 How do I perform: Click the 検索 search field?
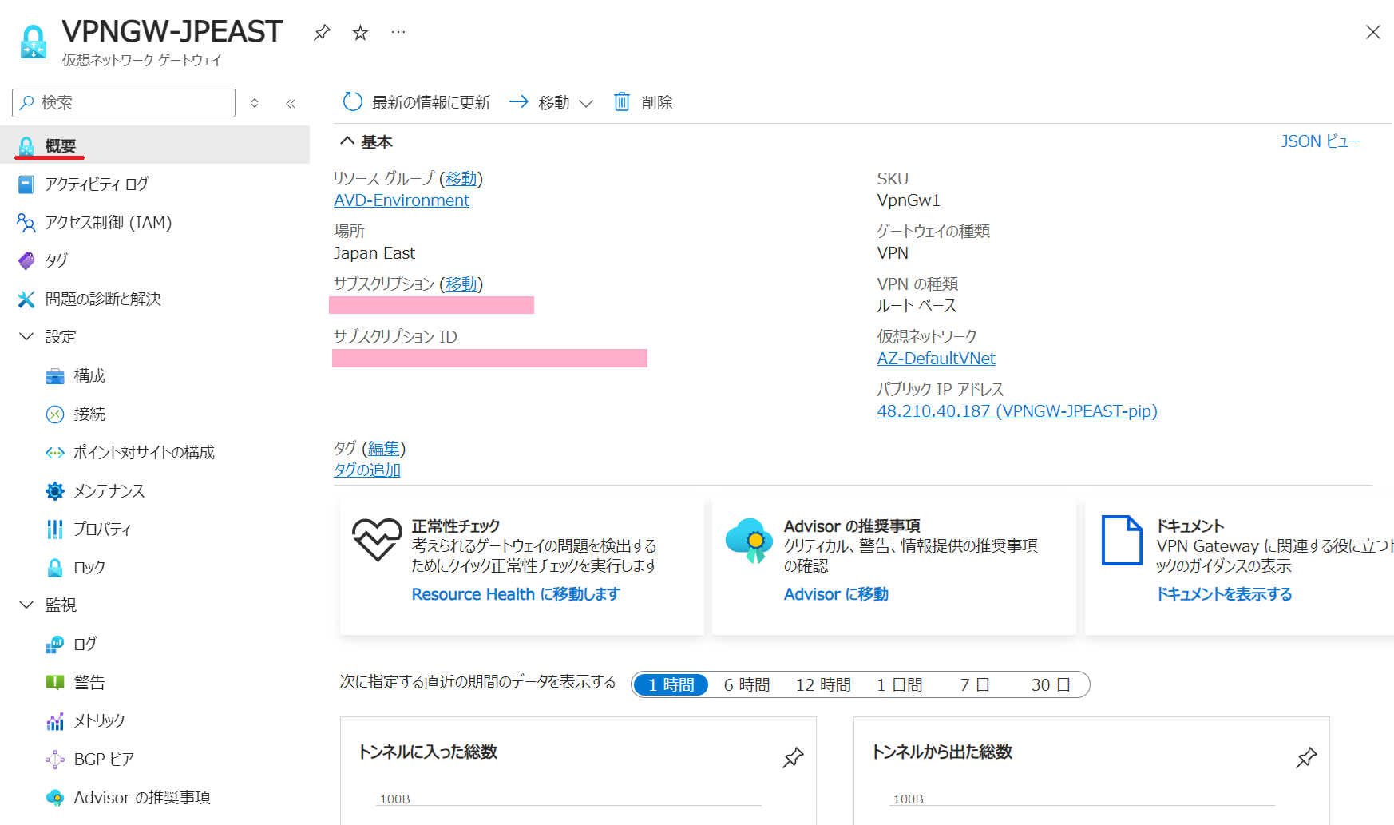(x=124, y=103)
